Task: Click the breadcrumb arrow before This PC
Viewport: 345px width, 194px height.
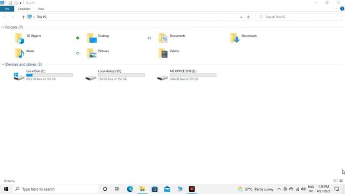Action: click(34, 17)
